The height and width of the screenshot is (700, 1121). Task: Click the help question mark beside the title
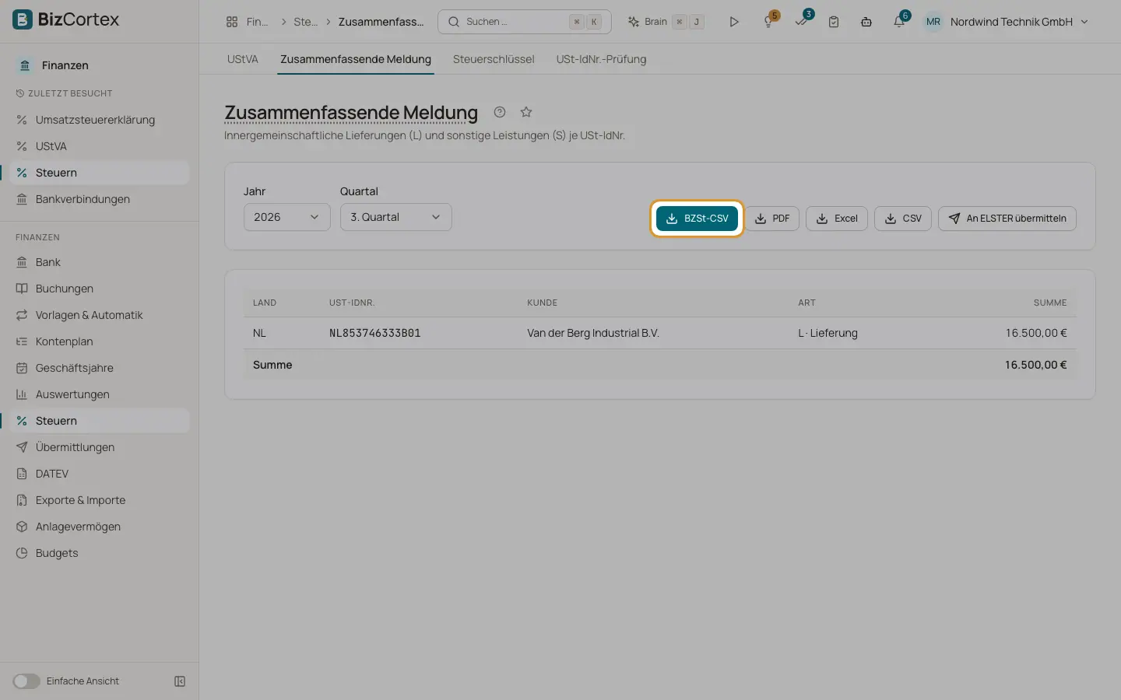[500, 112]
